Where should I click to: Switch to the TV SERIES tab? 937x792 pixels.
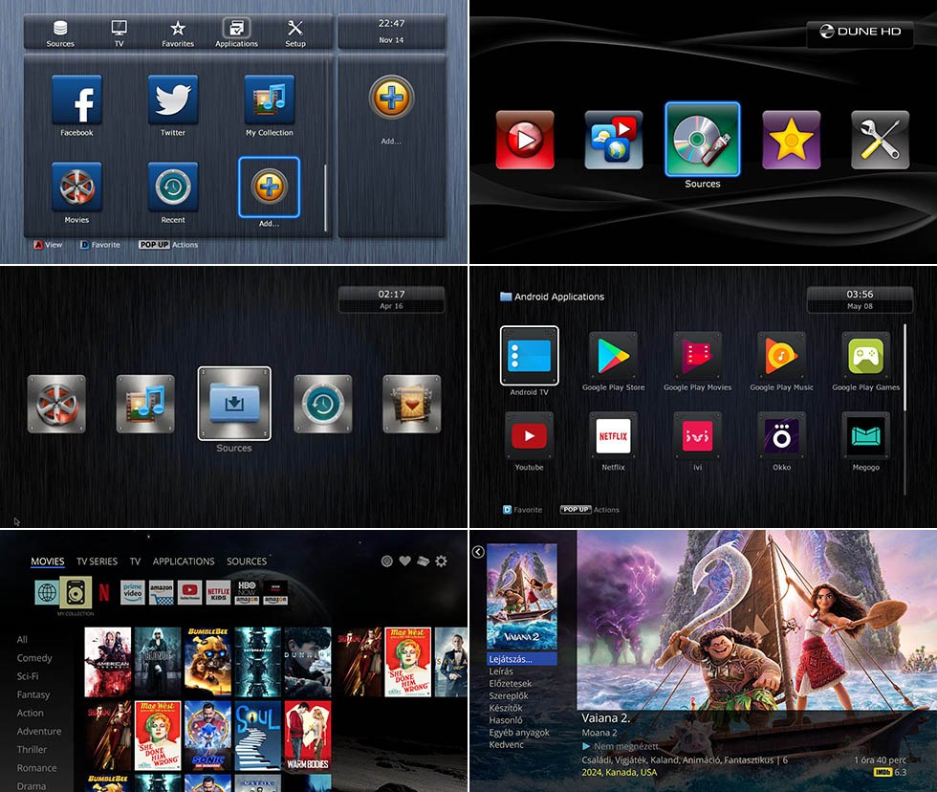coord(97,561)
